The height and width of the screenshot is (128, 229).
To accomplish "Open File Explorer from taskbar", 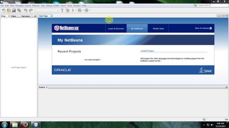I will (x=15, y=125).
